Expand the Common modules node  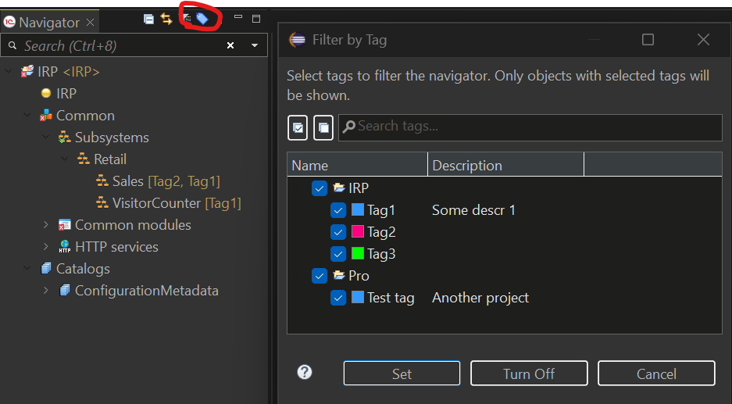46,224
